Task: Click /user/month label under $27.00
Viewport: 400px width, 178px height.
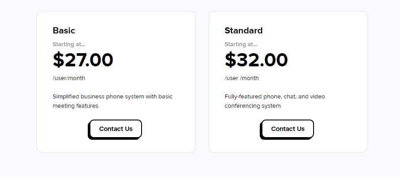Action: point(69,78)
